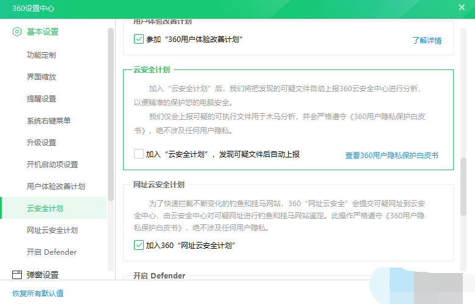
Task: Enable 加入"云安全计划" checkbox
Action: tap(138, 154)
